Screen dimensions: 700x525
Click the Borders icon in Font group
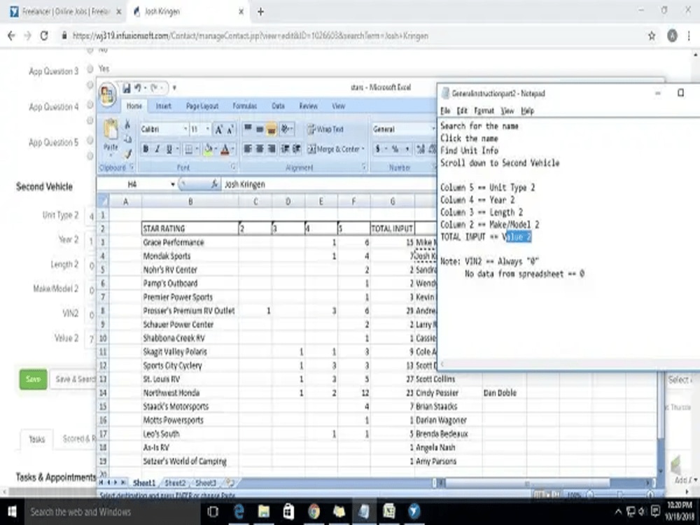[x=189, y=149]
